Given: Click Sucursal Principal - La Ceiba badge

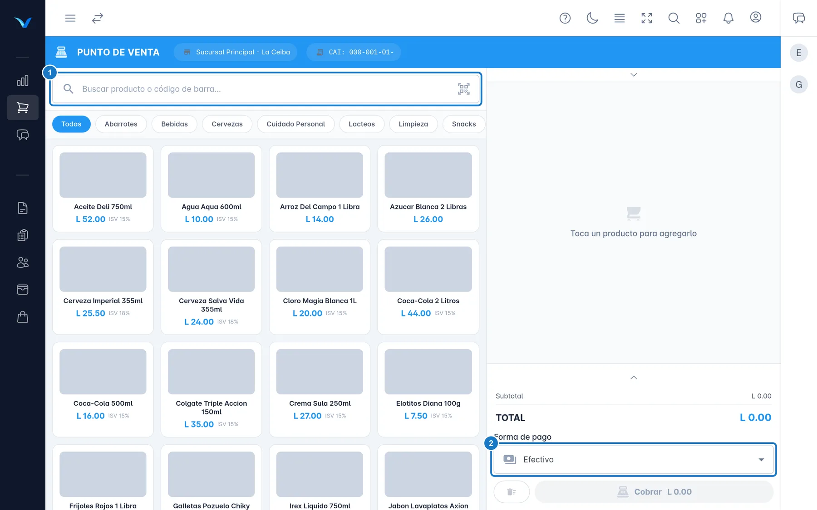Looking at the screenshot, I should click(236, 52).
